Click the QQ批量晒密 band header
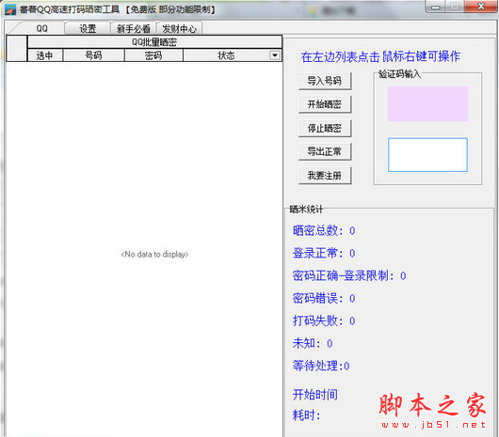The image size is (499, 437). coord(154,42)
